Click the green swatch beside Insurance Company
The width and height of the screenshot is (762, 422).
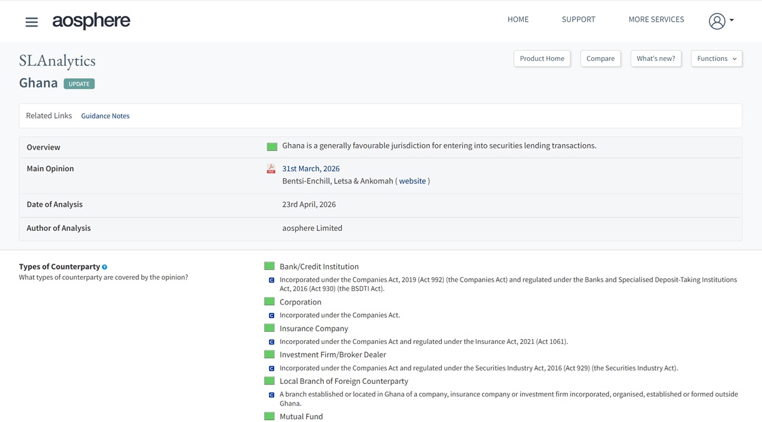[269, 328]
